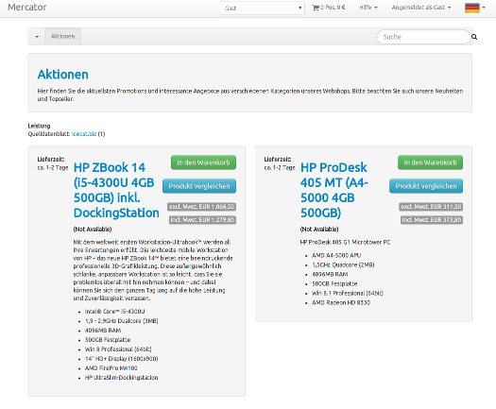Screen dimensions: 496x409
Task: Click ProDesk incl. Mwst EUR 373,80 label
Action: click(432, 220)
